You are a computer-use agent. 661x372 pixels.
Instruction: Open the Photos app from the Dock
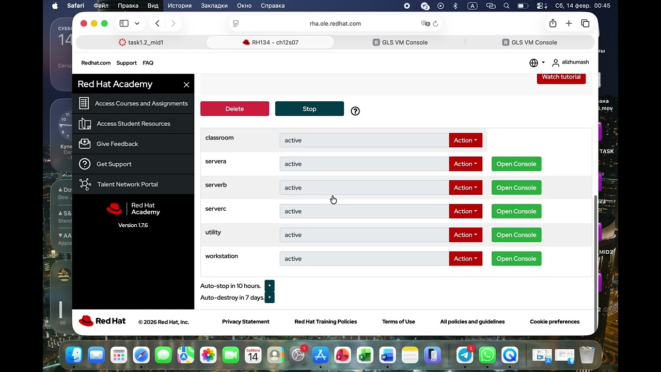tap(208, 355)
